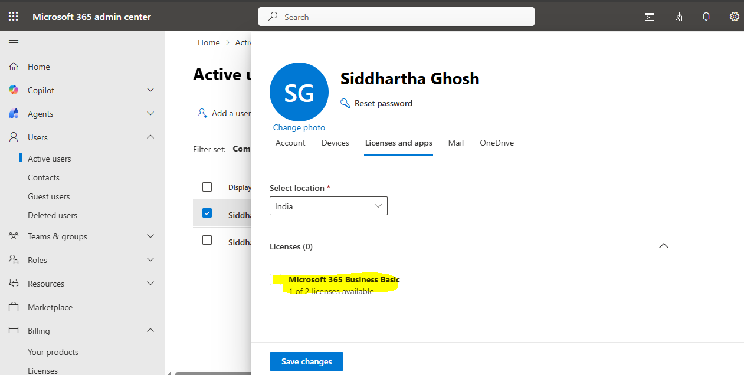744x375 pixels.
Task: Click the Save changes button
Action: pyautogui.click(x=306, y=361)
